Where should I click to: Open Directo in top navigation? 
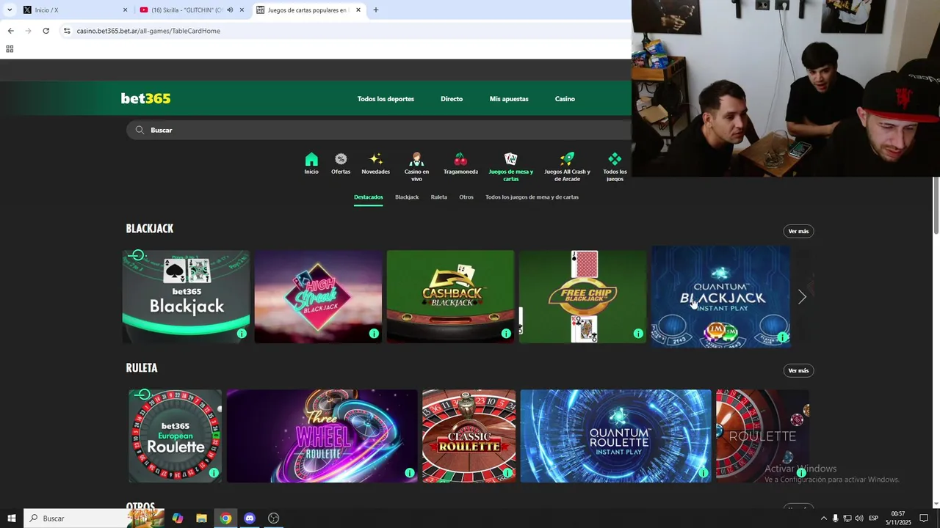[x=452, y=99]
